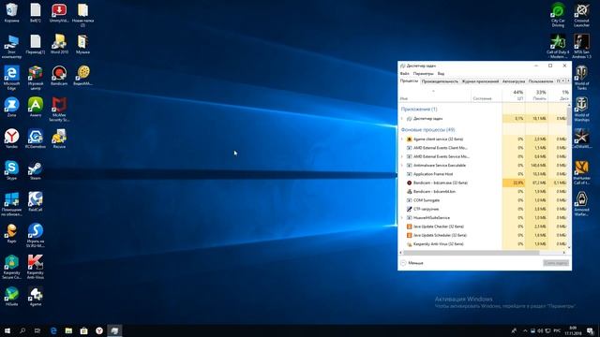The height and width of the screenshot is (337, 600).
Task: Launch World of Tanks desktop icon
Action: (x=581, y=78)
